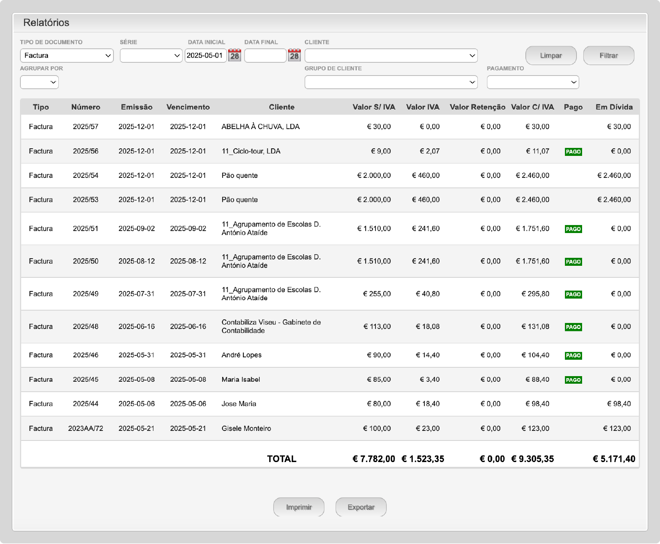Open the Data Final calendar picker icon
This screenshot has height=544, width=660.
[x=294, y=56]
